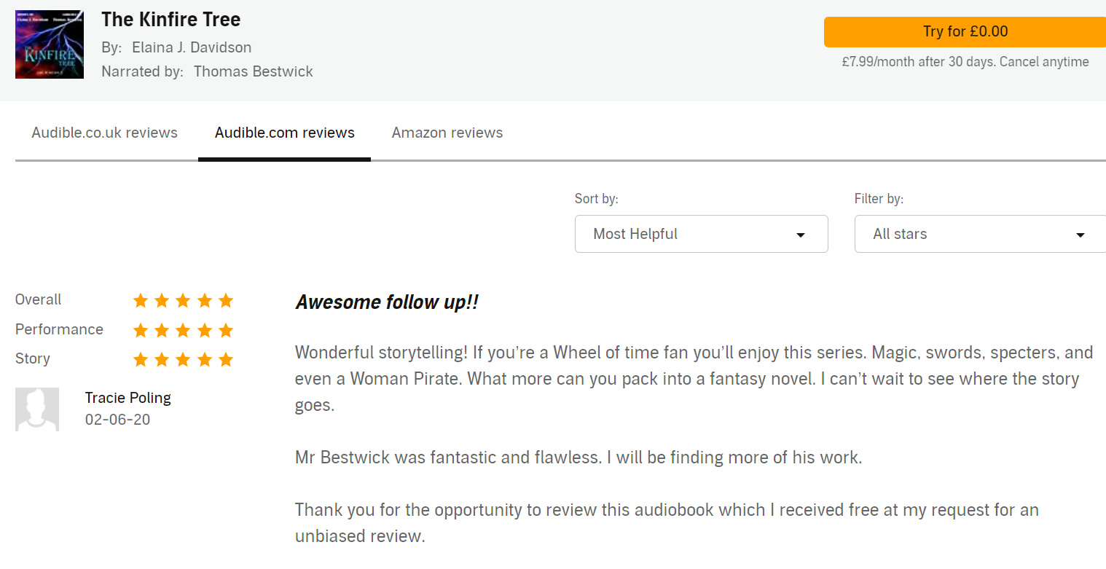
Task: Click The Kinfire Tree book cover thumbnail
Action: pos(50,44)
